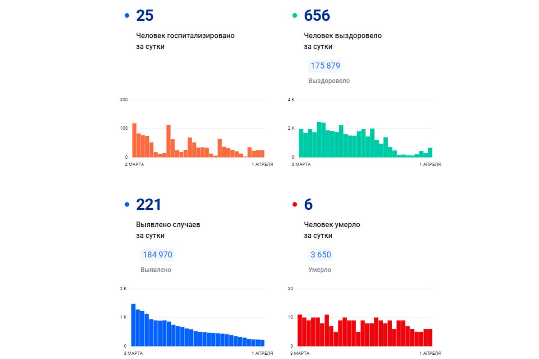Click the last blue bar in detected cases chart

262,343
